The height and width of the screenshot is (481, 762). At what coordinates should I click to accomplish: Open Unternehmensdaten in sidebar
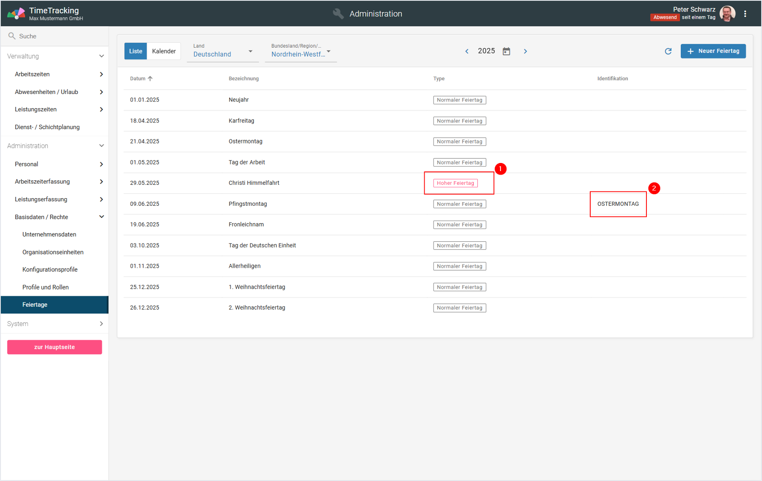tap(49, 235)
